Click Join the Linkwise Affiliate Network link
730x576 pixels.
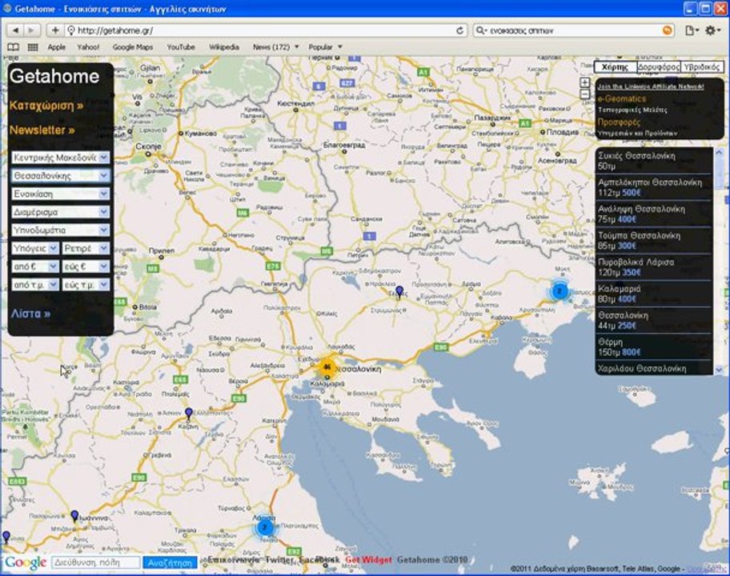point(651,86)
